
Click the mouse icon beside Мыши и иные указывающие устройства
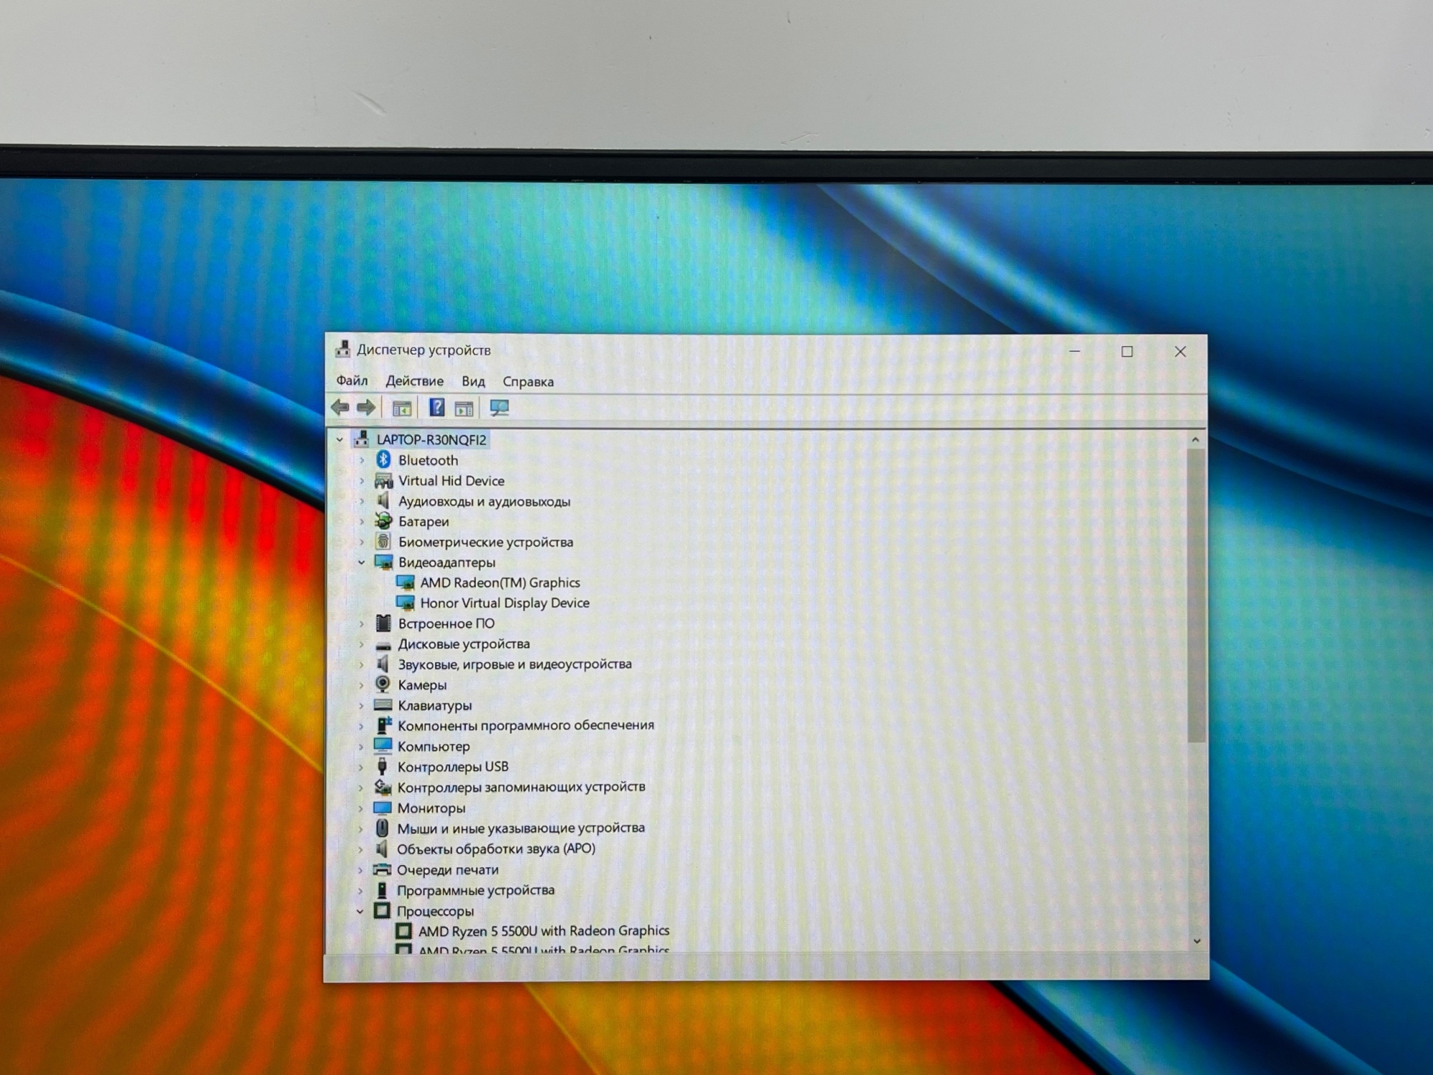point(383,828)
